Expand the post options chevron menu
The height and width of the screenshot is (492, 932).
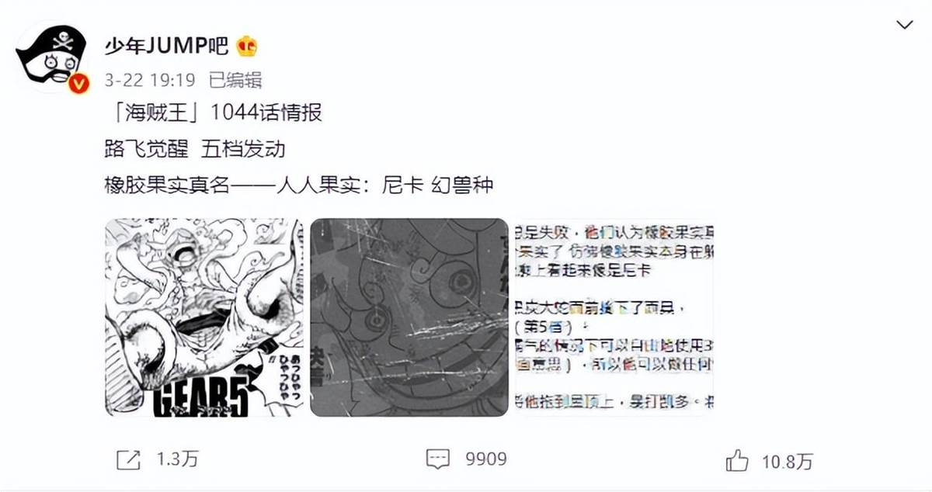point(906,25)
